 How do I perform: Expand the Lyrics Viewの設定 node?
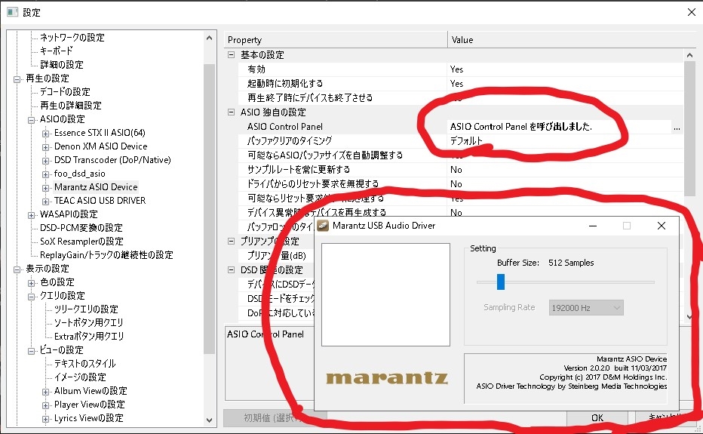pos(45,419)
